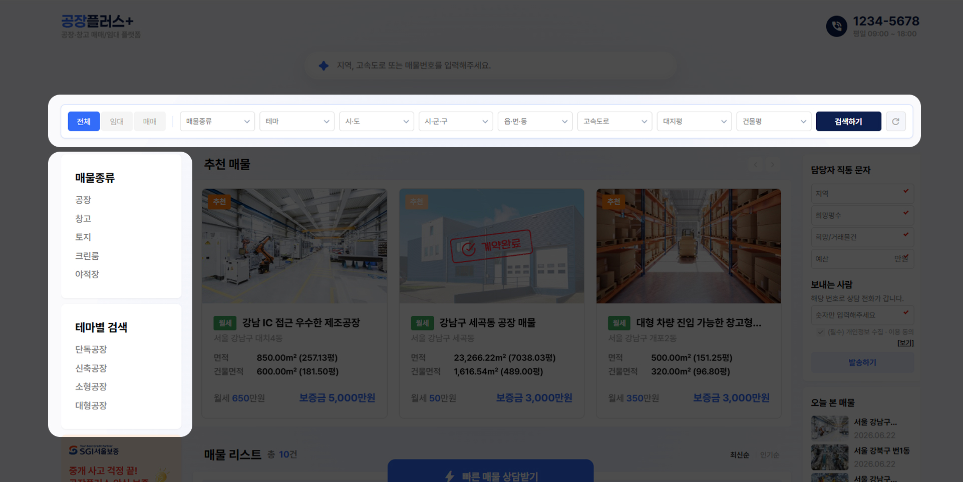Image resolution: width=963 pixels, height=482 pixels.
Task: Go to next recommended listings arrow
Action: pos(773,164)
